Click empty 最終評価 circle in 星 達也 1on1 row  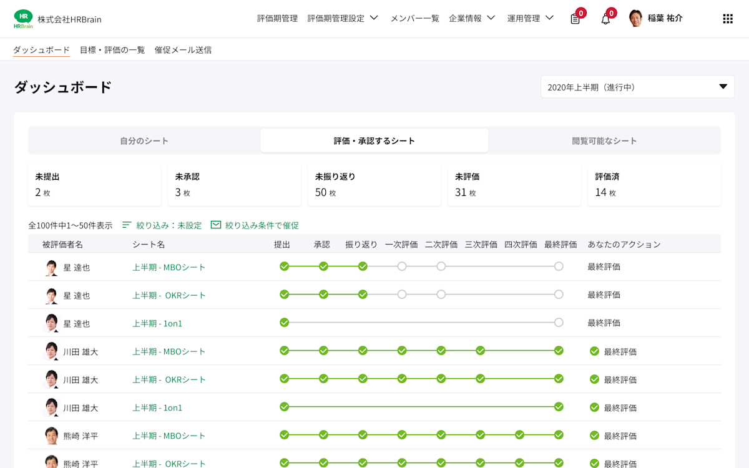559,323
